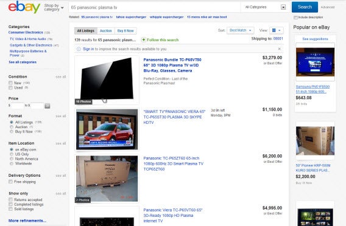The height and width of the screenshot is (226, 346).
Task: Open the SMART TV PANASONIC VIERA 65 listing
Action: click(x=174, y=117)
